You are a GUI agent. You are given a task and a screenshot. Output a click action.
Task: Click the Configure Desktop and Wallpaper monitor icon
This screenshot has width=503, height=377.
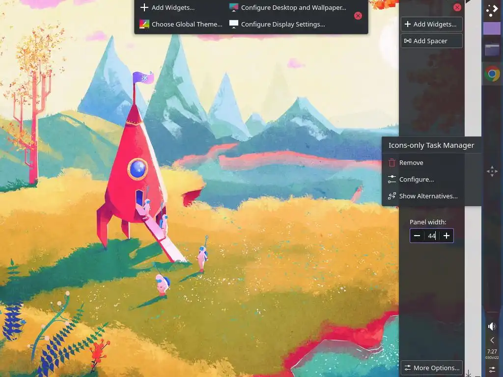tap(234, 7)
